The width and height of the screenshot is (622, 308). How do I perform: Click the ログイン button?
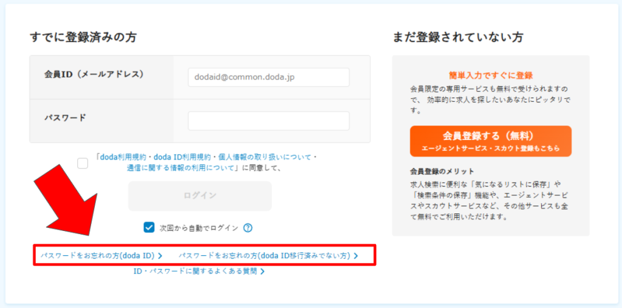point(200,196)
